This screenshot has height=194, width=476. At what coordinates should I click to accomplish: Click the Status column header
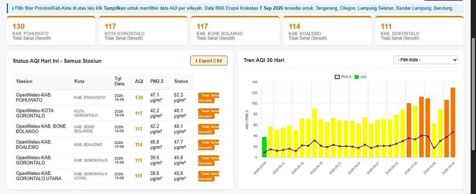(x=181, y=81)
